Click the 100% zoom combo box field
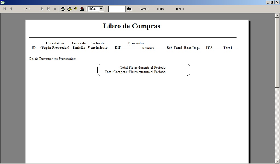The width and height of the screenshot is (280, 164). click(x=93, y=9)
